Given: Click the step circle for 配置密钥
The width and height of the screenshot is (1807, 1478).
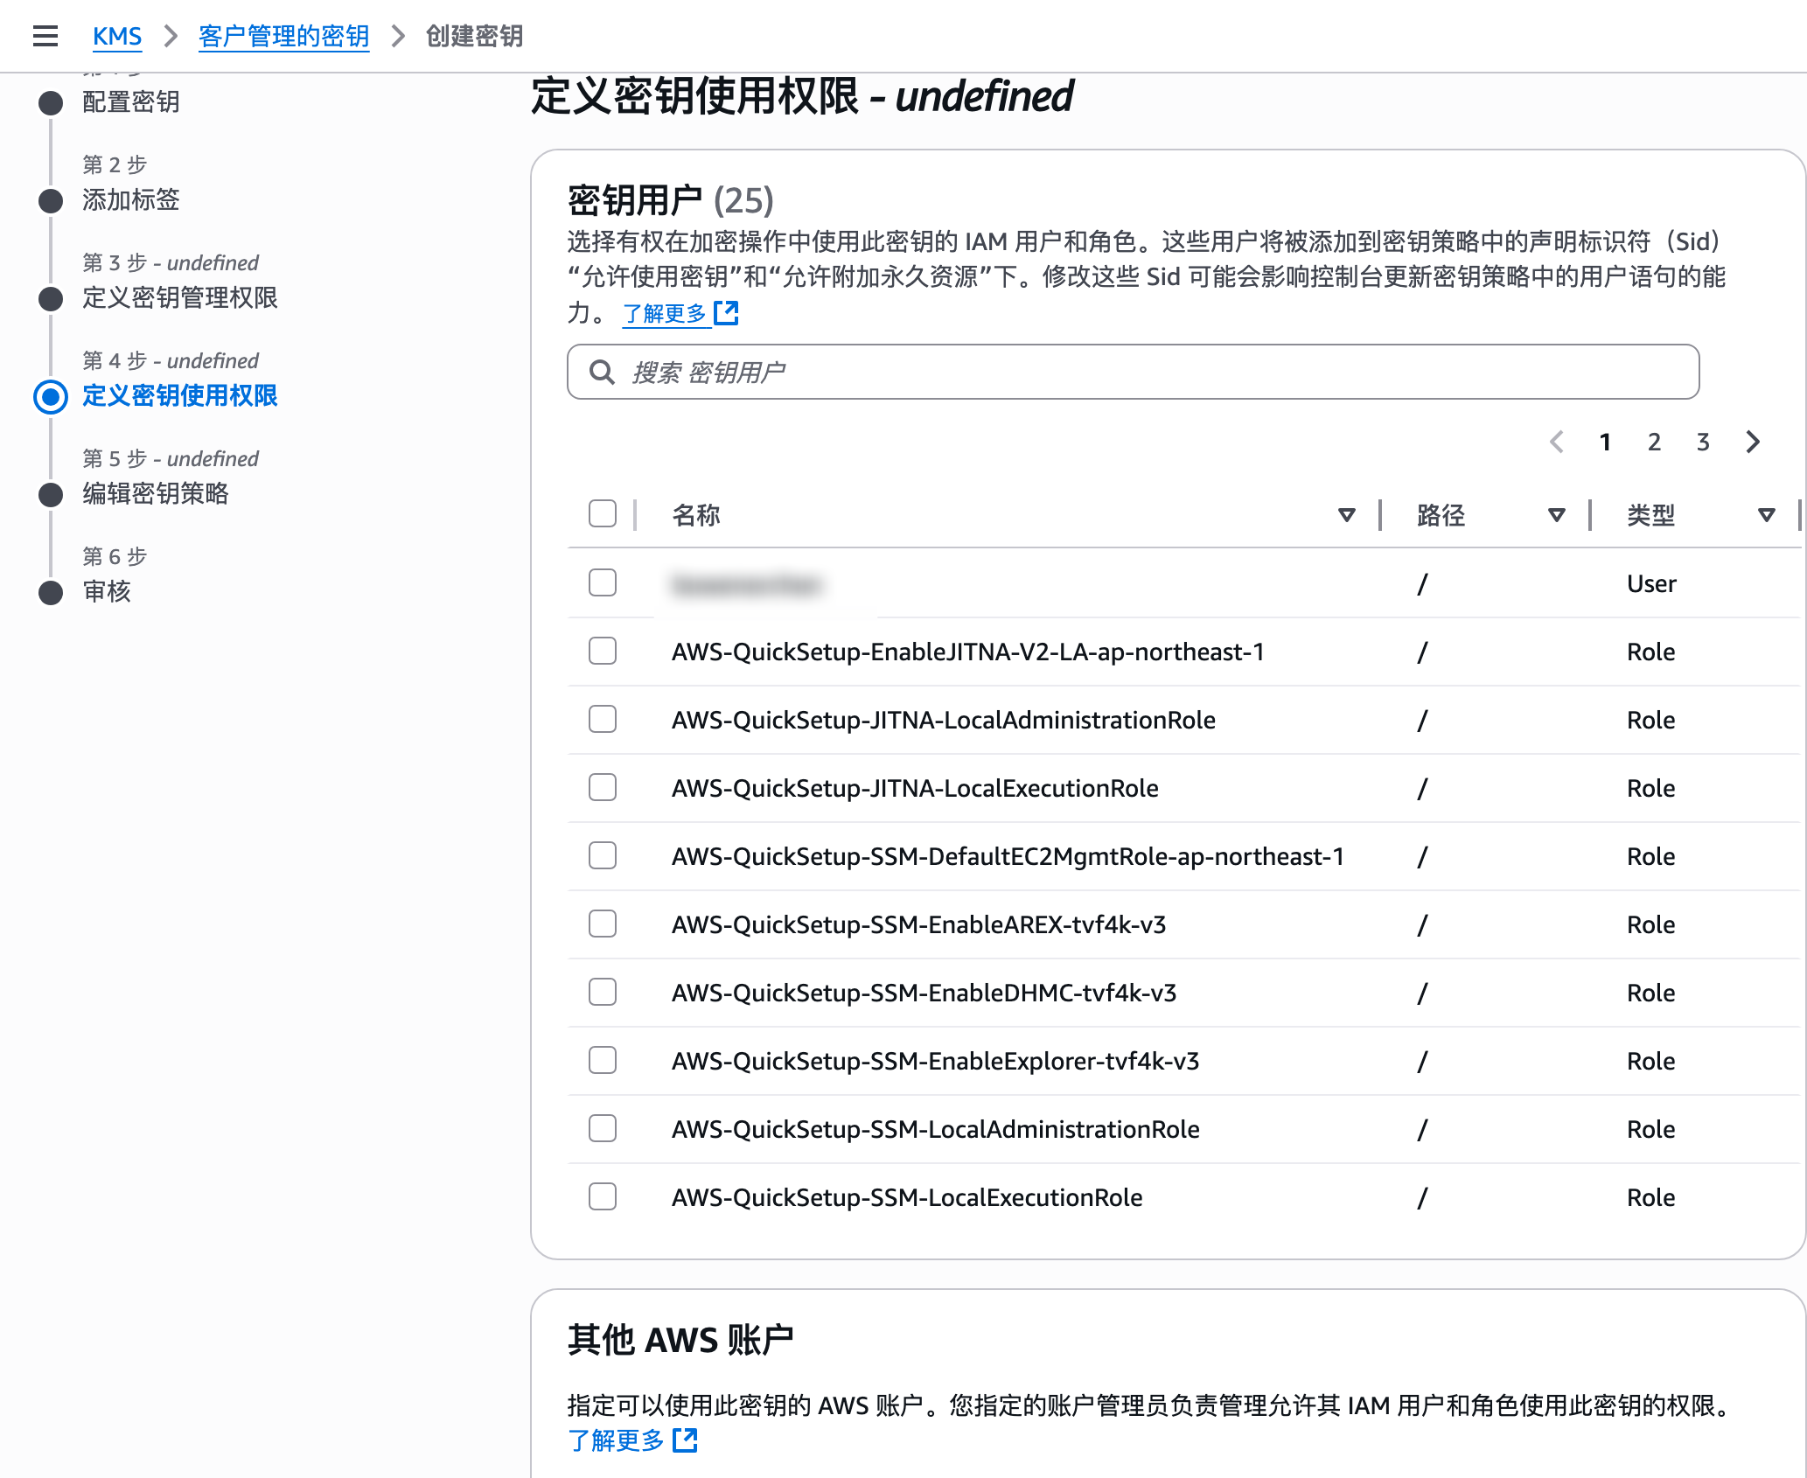Looking at the screenshot, I should [50, 102].
